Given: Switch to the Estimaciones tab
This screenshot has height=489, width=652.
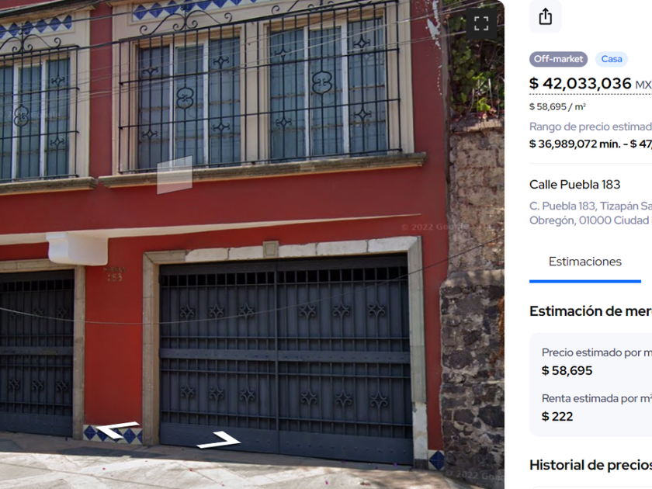Looking at the screenshot, I should click(x=585, y=262).
